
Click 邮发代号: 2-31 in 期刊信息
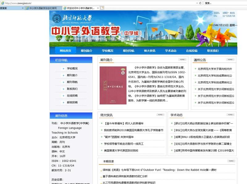click(x=61, y=170)
